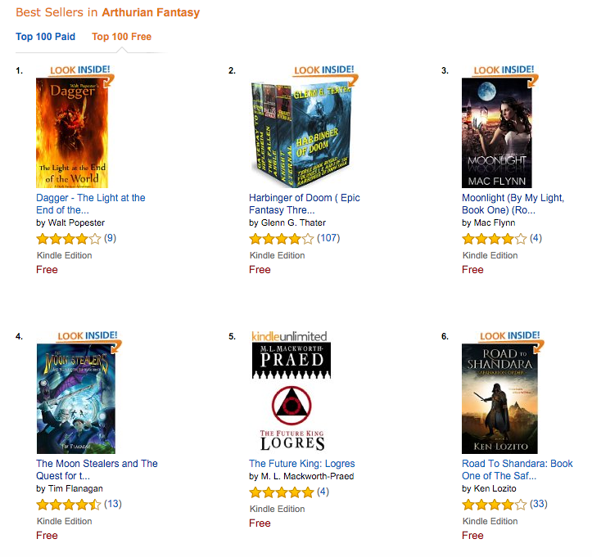Click the star rating for Dagger
The image size is (592, 557).
69,239
